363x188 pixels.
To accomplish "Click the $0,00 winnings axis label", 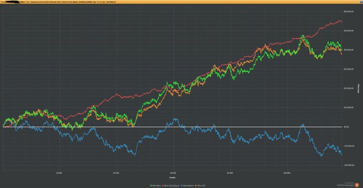I will pyautogui.click(x=346, y=127).
